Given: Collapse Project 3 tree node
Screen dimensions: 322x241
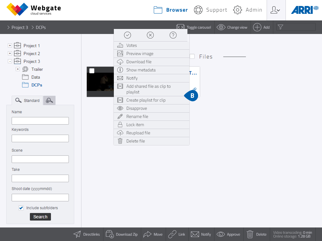Looking at the screenshot, I should (x=10, y=61).
